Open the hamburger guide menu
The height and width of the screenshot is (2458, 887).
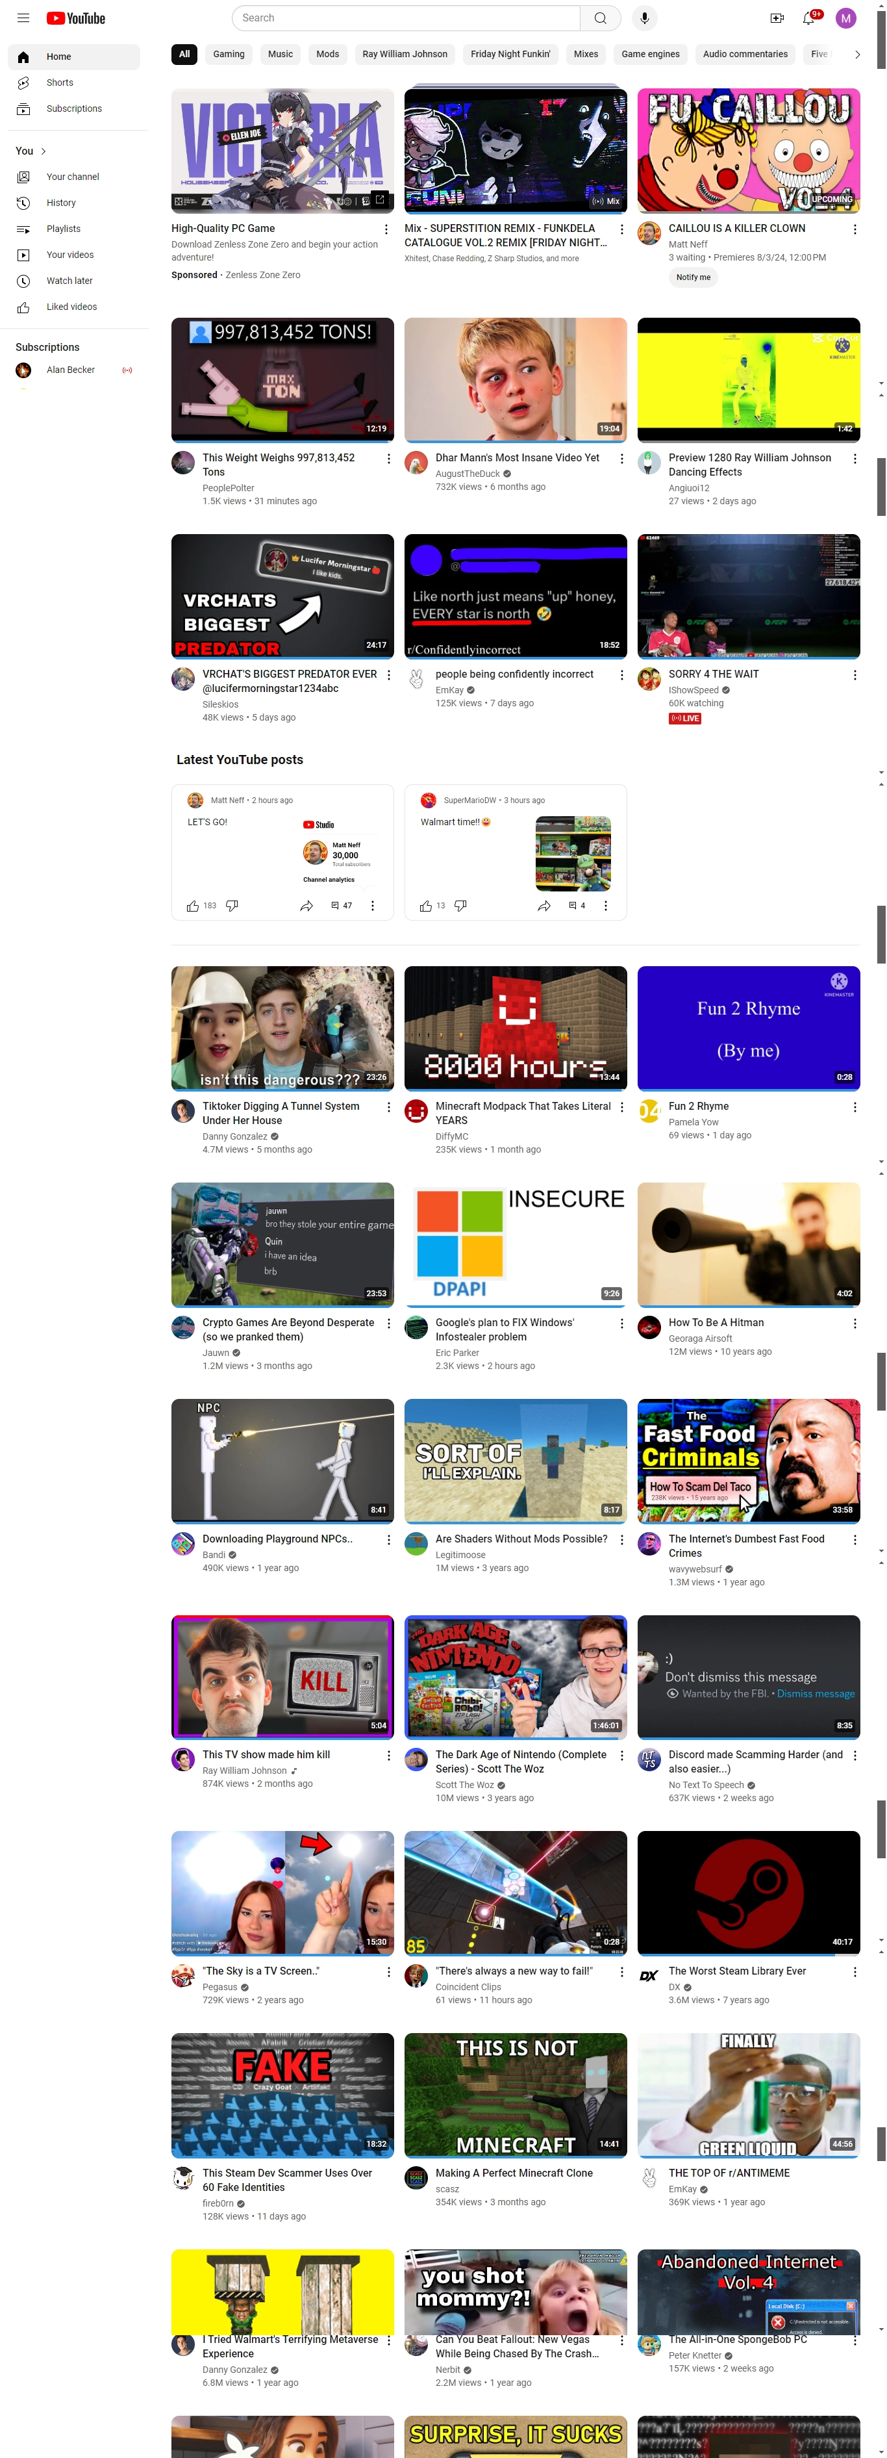click(x=23, y=18)
